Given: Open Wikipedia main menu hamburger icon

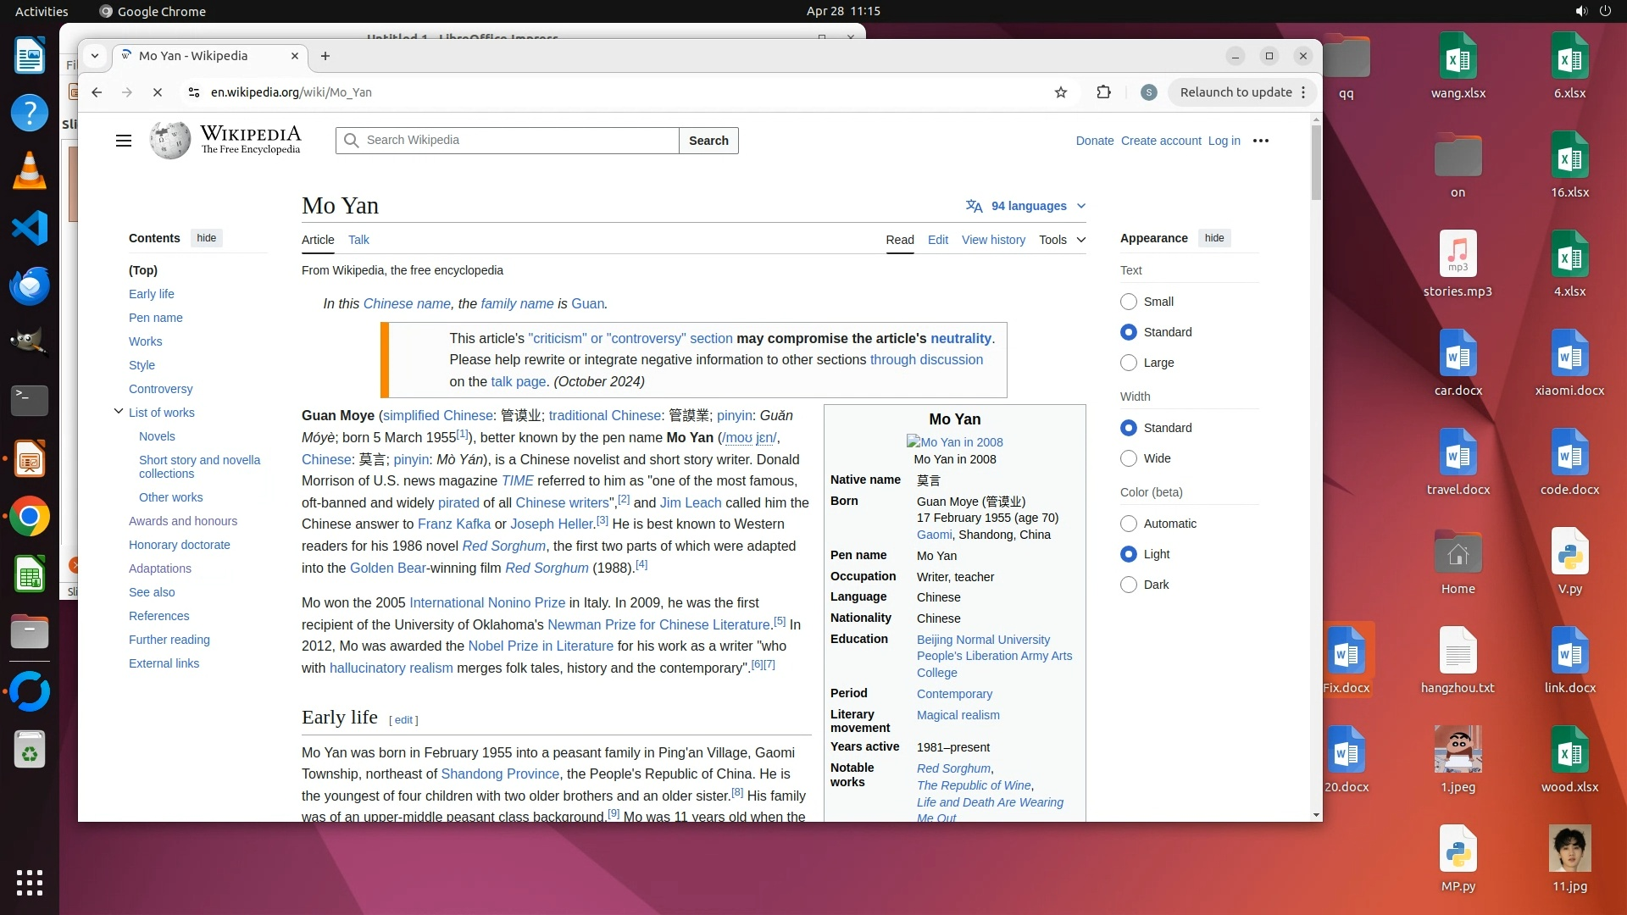Looking at the screenshot, I should pyautogui.click(x=124, y=141).
